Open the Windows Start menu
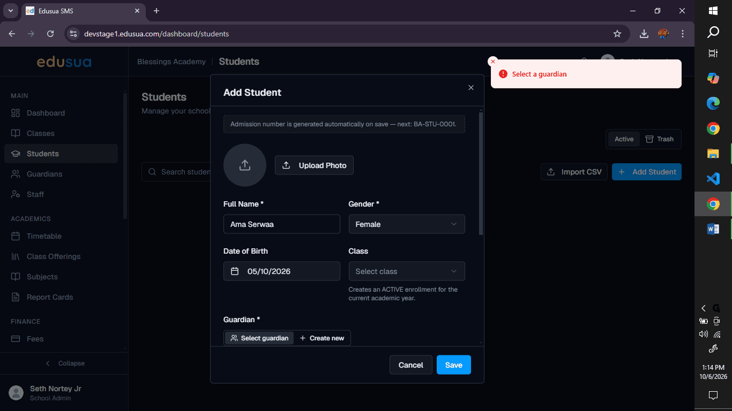The width and height of the screenshot is (732, 411). tap(713, 11)
